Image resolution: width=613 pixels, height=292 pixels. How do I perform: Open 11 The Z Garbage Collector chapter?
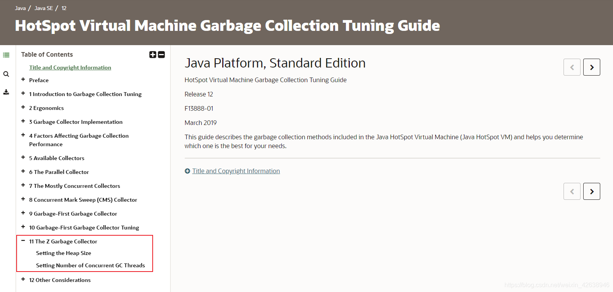coord(63,241)
